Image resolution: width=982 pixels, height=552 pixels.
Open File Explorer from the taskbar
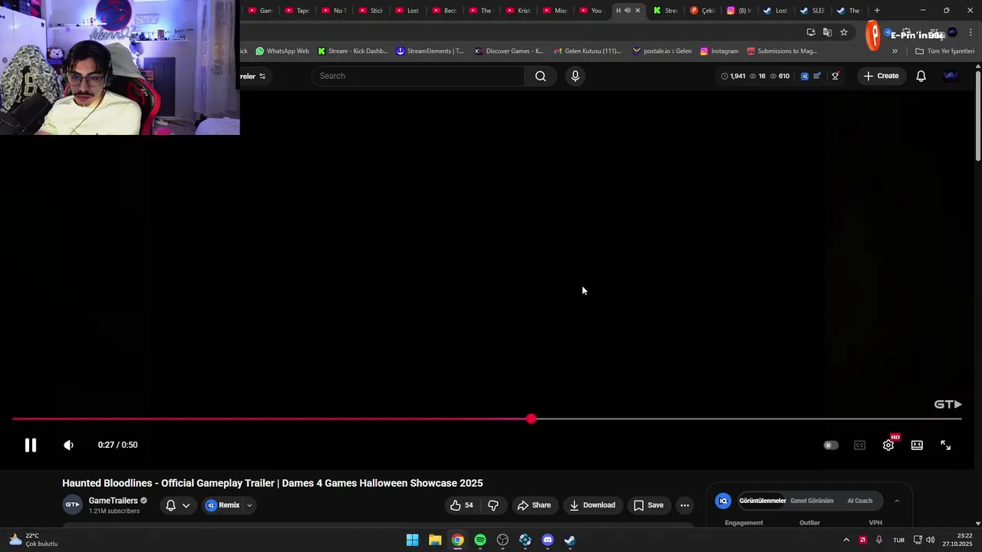click(435, 540)
